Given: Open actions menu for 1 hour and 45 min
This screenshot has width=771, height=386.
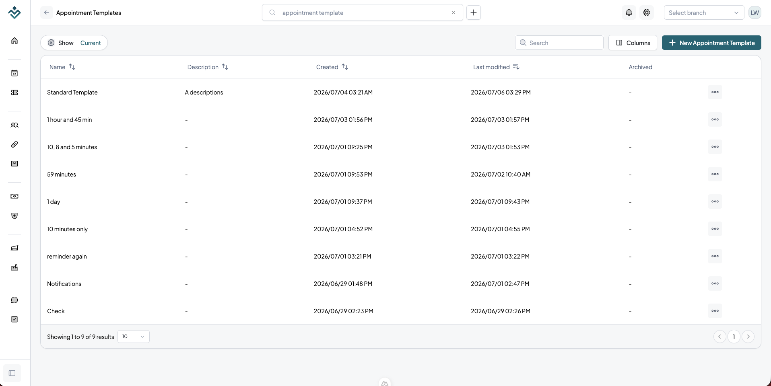Looking at the screenshot, I should coord(715,119).
